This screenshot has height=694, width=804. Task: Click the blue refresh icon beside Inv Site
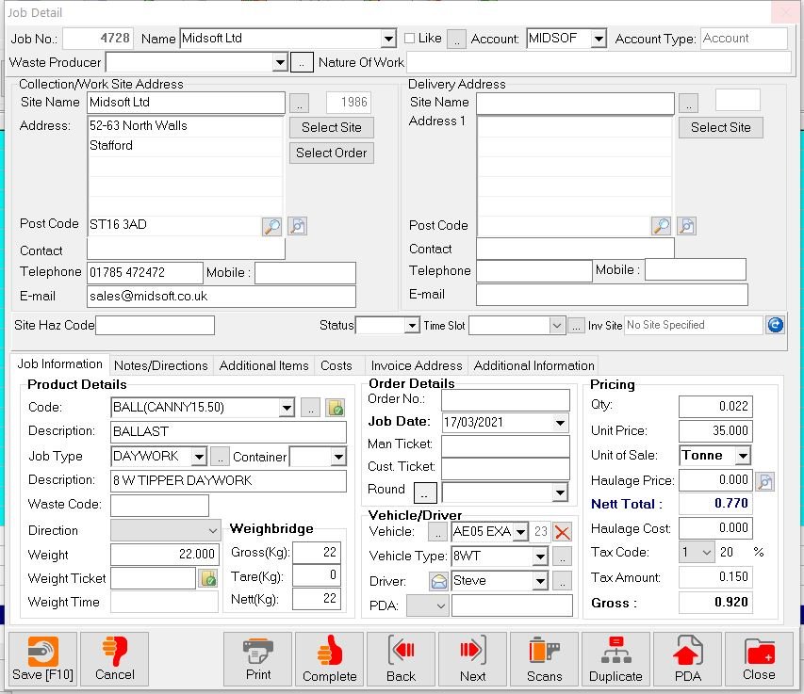click(x=775, y=325)
